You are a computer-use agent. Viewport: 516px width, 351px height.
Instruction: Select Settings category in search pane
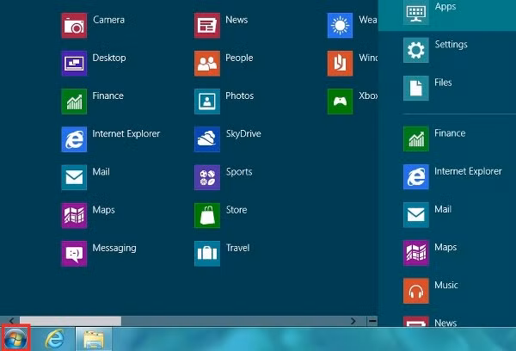[x=416, y=50]
